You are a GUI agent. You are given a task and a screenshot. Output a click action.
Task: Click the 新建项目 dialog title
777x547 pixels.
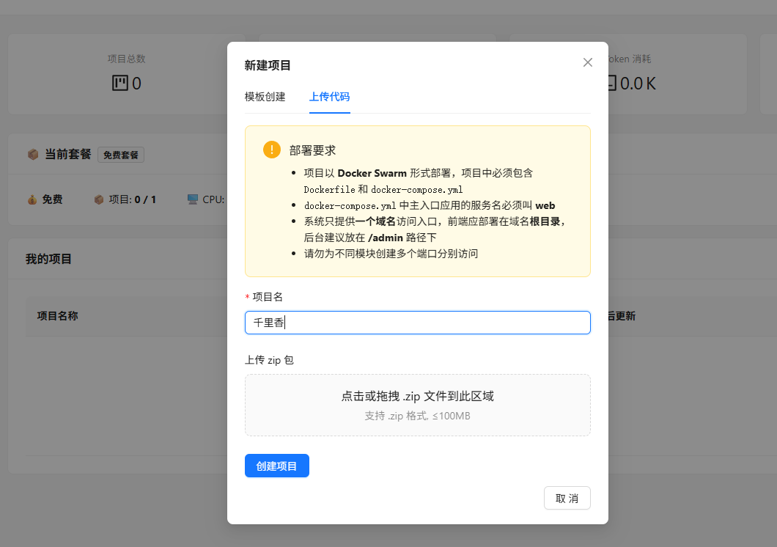[x=268, y=65]
